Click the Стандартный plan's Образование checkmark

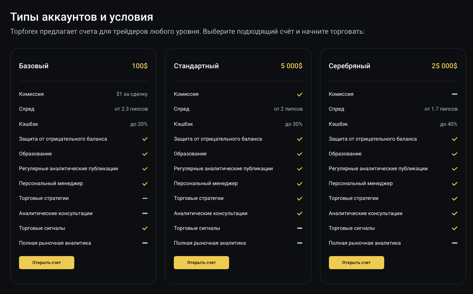pos(300,154)
